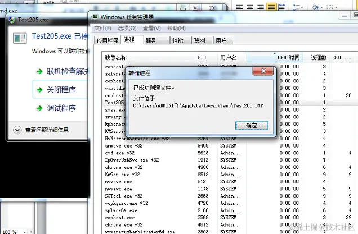Open the borders dropdown arrow
This screenshot has height=234, width=358.
(337, 7)
